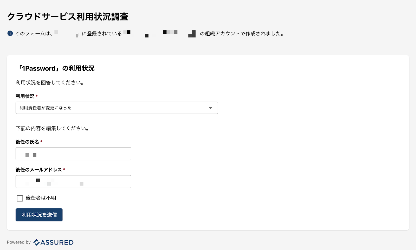The height and width of the screenshot is (250, 416).
Task: Click the heading クラウドサービス利用状況調査
Action: coord(68,17)
